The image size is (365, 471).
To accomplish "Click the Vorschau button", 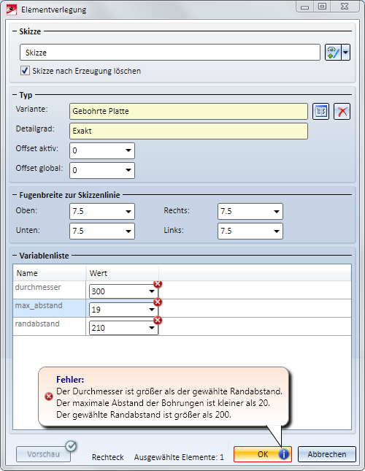I will (43, 454).
